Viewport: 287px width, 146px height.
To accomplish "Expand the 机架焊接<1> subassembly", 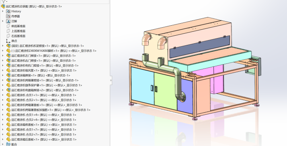I will [x=3, y=46].
